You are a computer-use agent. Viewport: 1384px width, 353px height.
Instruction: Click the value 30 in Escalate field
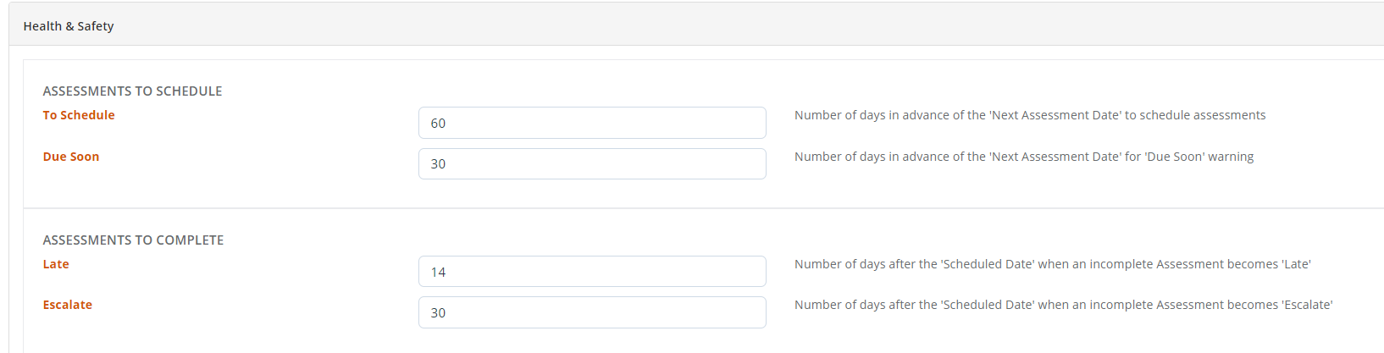coord(438,313)
